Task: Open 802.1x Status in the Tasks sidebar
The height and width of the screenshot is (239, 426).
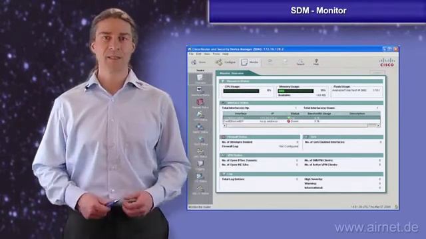Action: tap(200, 190)
